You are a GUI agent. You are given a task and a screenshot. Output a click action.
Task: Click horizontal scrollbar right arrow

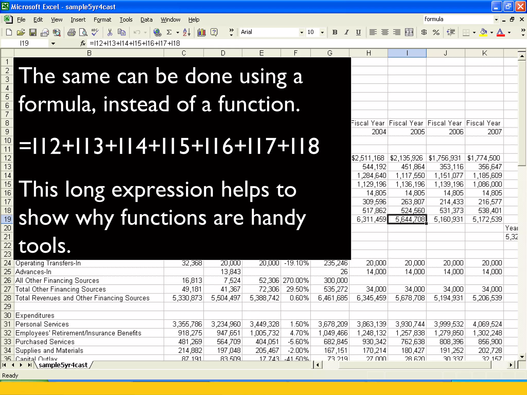(x=511, y=365)
